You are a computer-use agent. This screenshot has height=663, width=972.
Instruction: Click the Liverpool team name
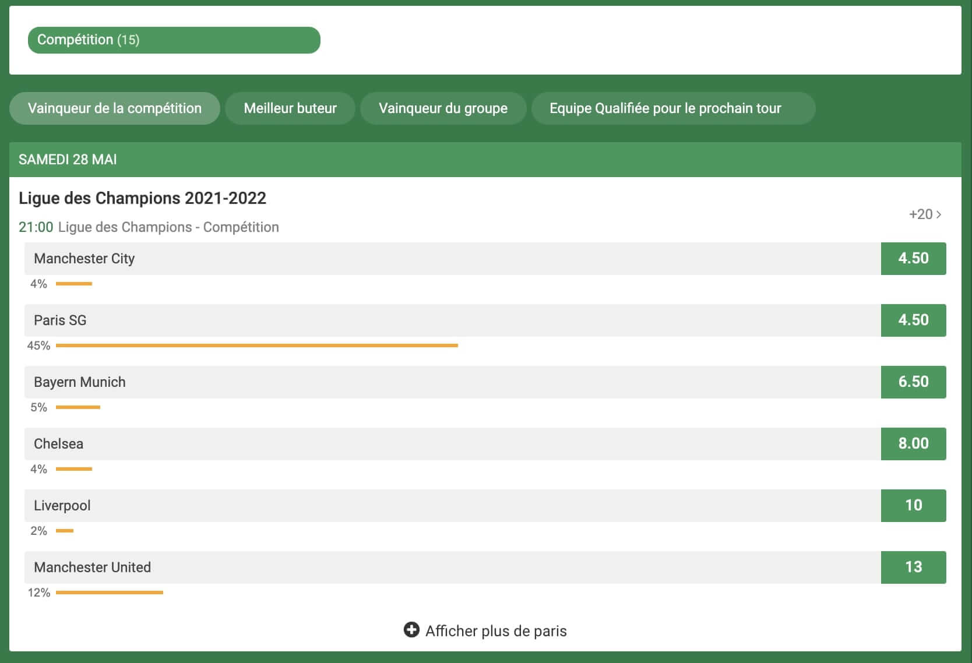tap(62, 506)
